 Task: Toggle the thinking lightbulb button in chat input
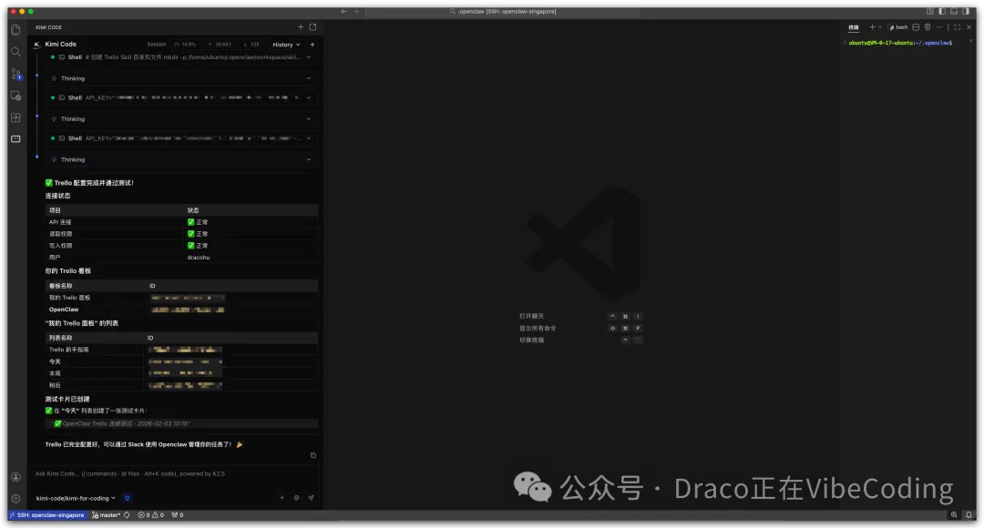(x=128, y=498)
